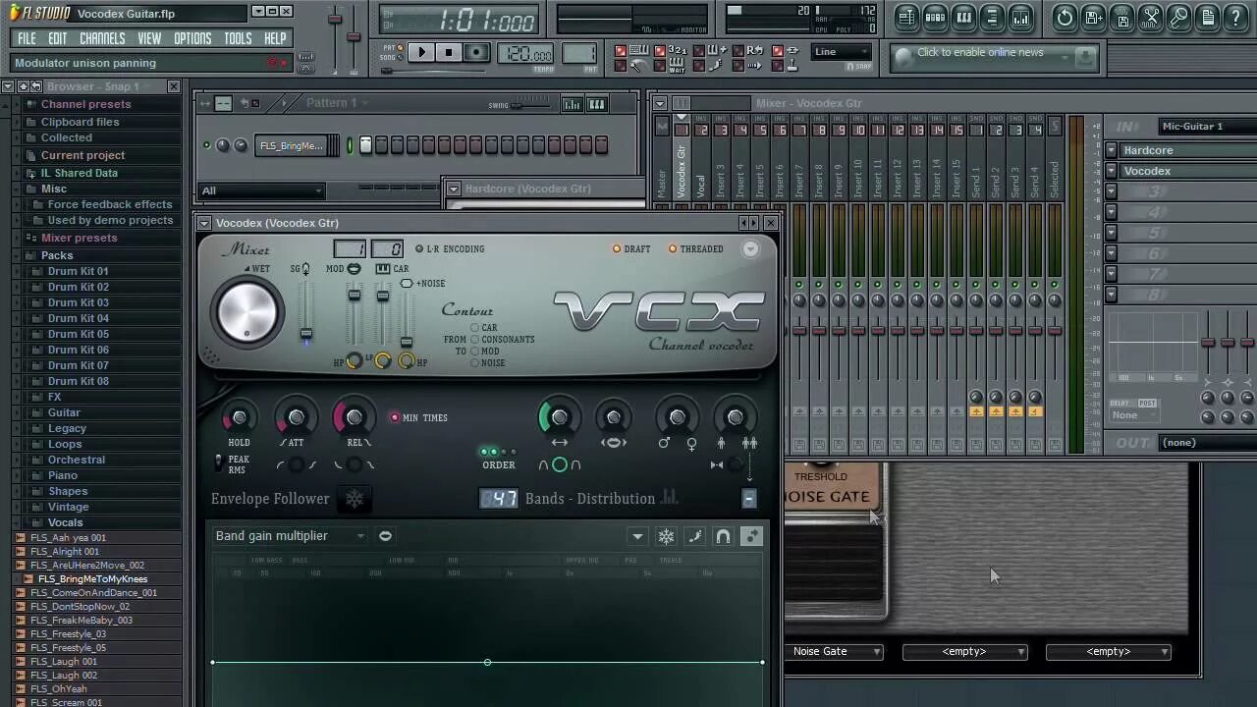
Task: Click the audio editor scissors icon
Action: point(1151,17)
